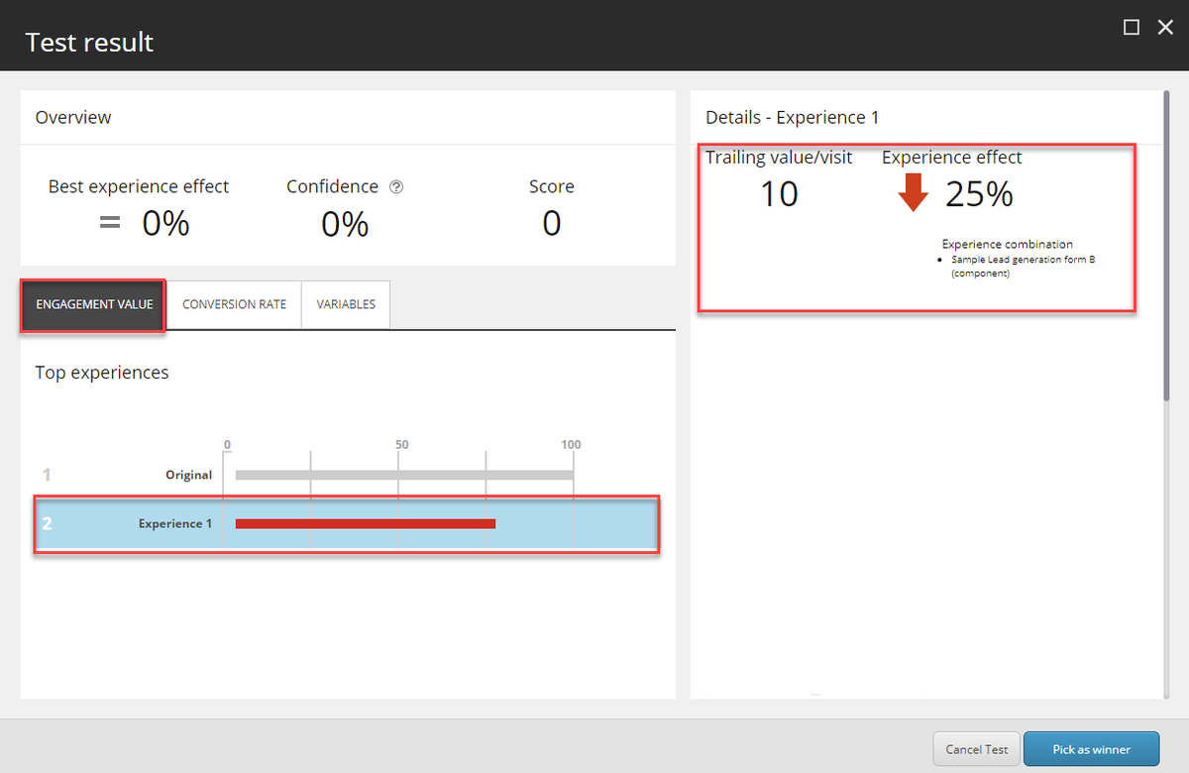Click the 'Best experience effect' label

(x=139, y=186)
